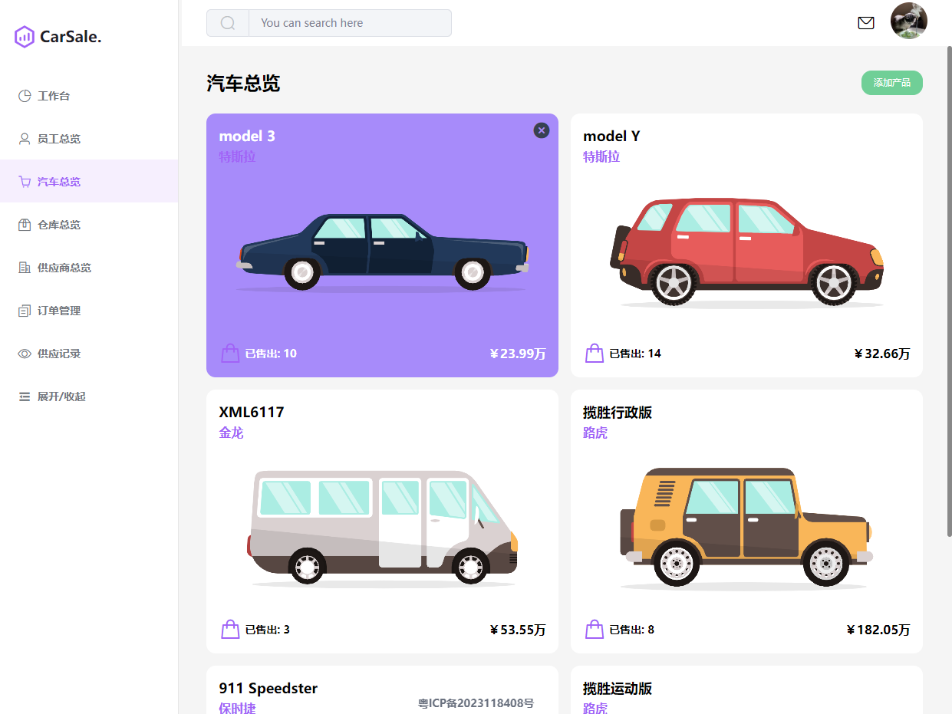This screenshot has width=952, height=714.
Task: Click 特斯拉 brand on model 3 card
Action: tap(237, 157)
